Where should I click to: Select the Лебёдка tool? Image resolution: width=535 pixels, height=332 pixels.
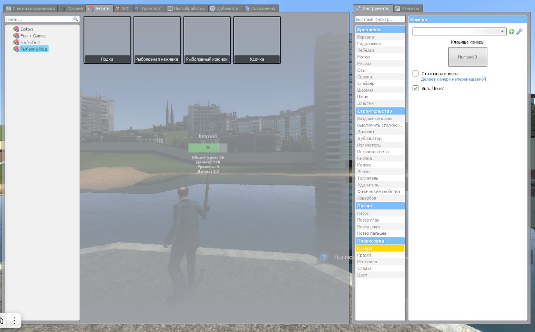[380, 50]
